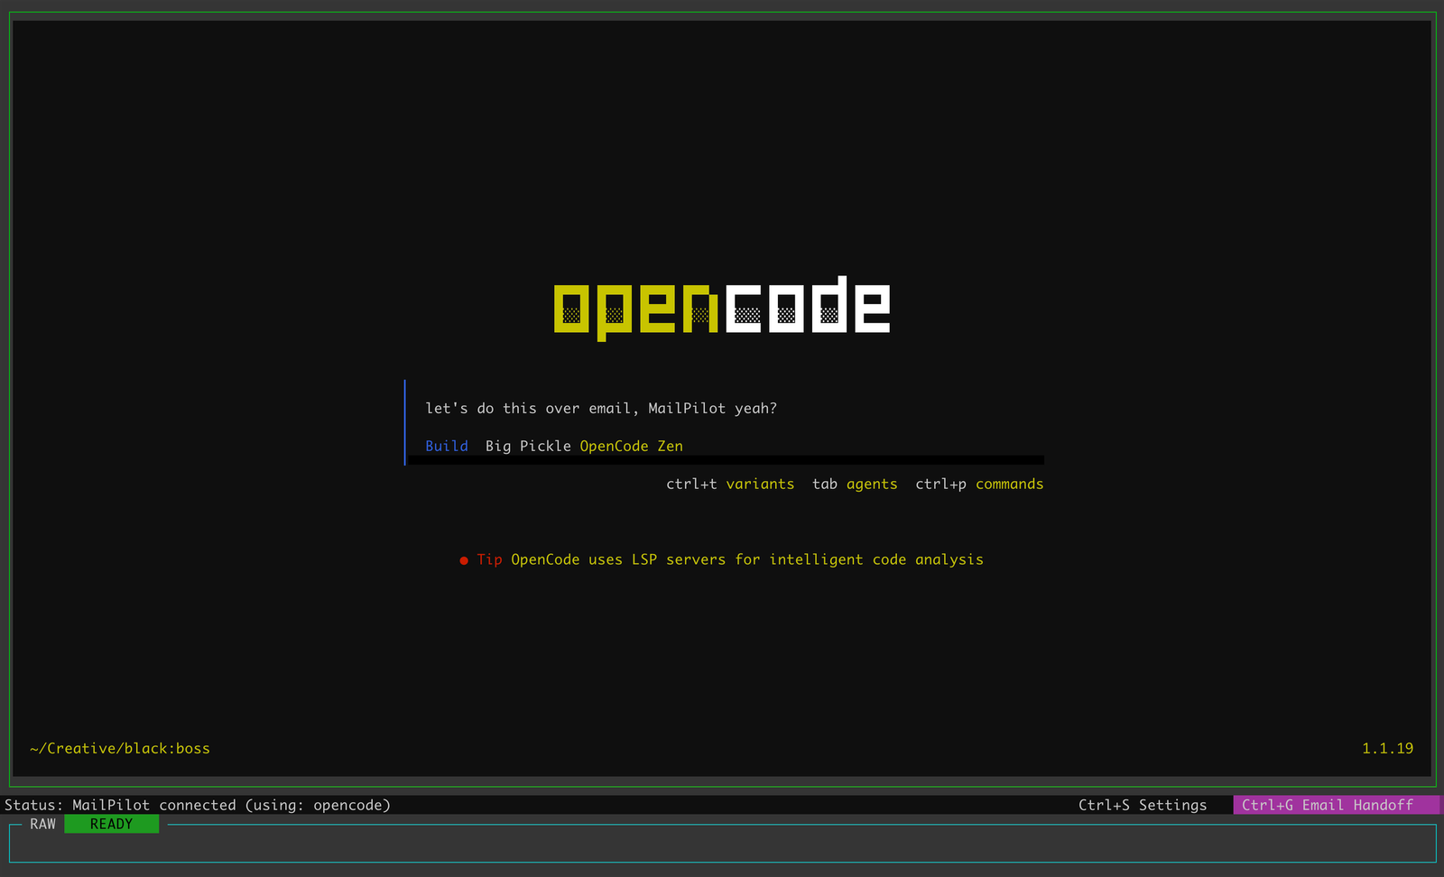The width and height of the screenshot is (1444, 877).
Task: Click the yellow "open" logo text
Action: click(x=635, y=309)
